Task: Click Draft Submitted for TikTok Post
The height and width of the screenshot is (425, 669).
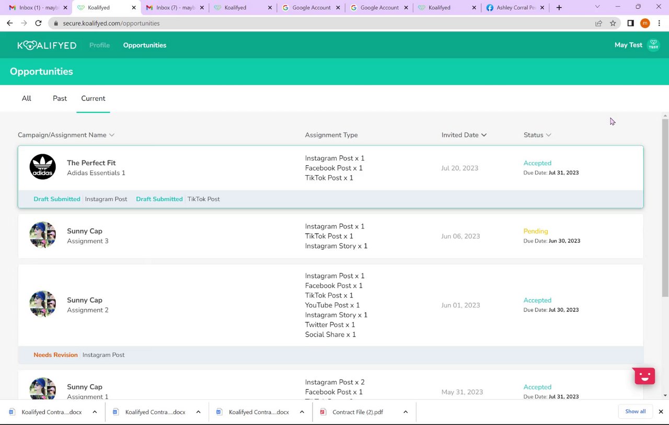Action: [x=159, y=199]
